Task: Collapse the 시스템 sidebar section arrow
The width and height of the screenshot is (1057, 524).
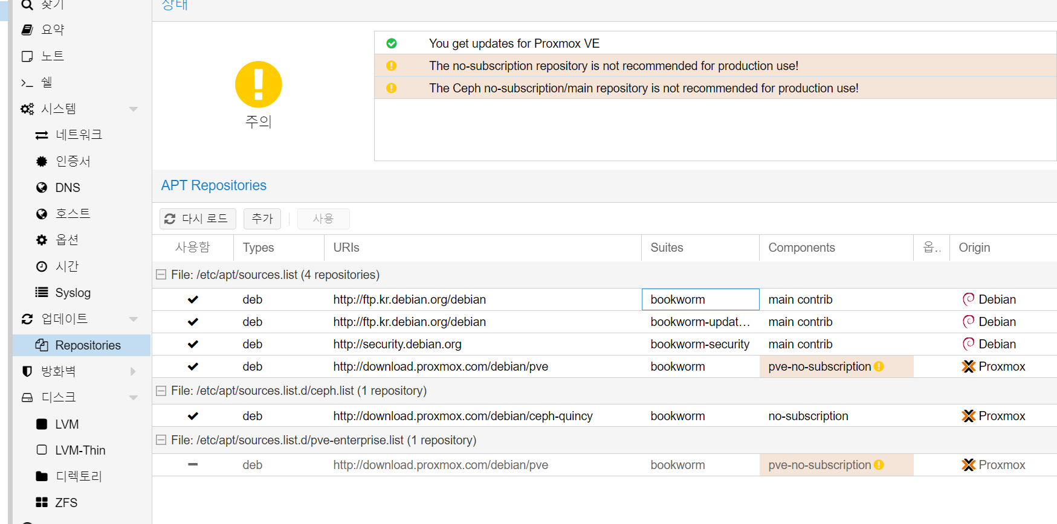Action: [134, 109]
